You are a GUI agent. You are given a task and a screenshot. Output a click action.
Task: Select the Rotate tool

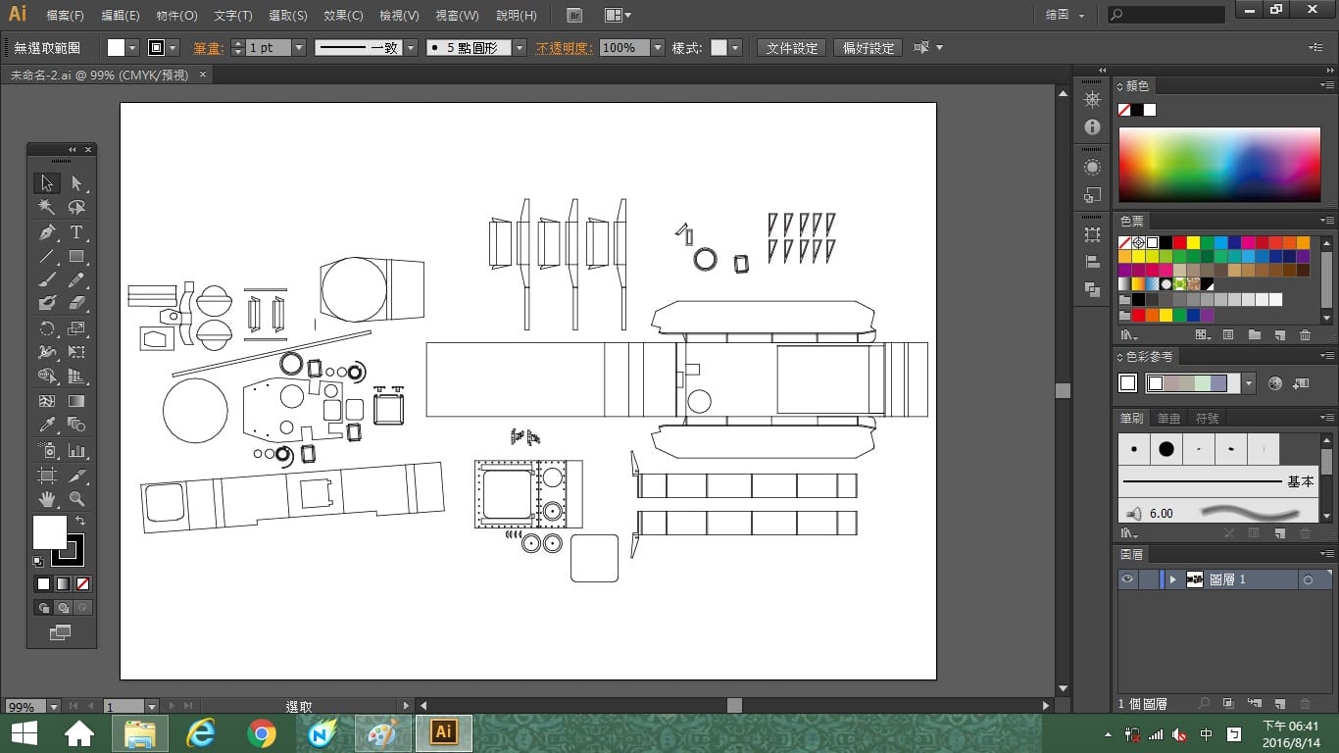46,328
